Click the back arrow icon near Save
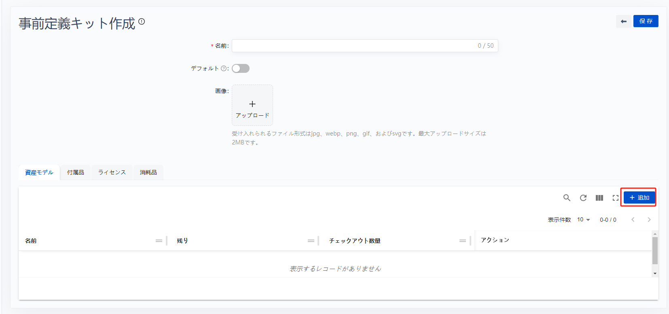 pos(623,21)
